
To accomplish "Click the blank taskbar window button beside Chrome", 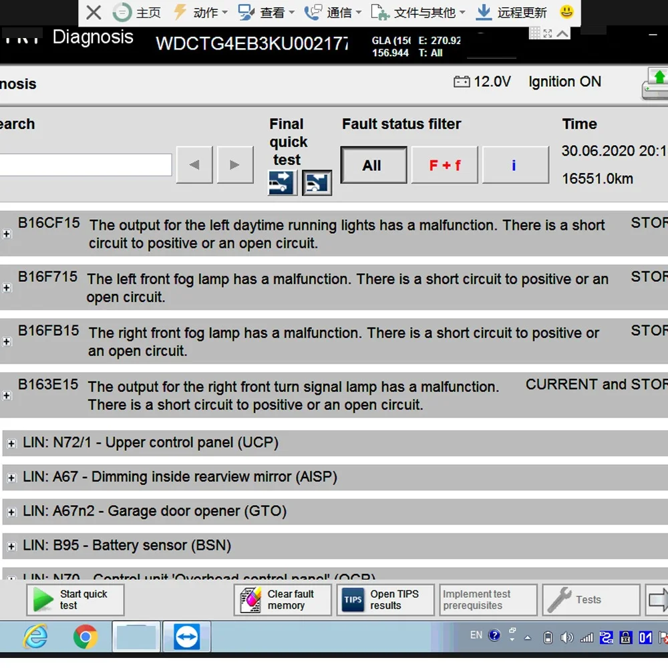I will coord(136,637).
